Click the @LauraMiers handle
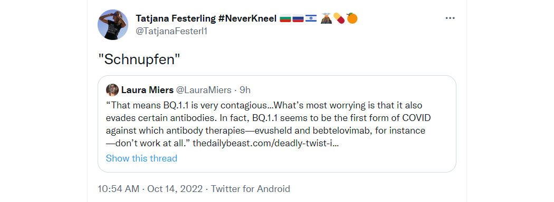The width and height of the screenshot is (554, 202). pyautogui.click(x=203, y=90)
